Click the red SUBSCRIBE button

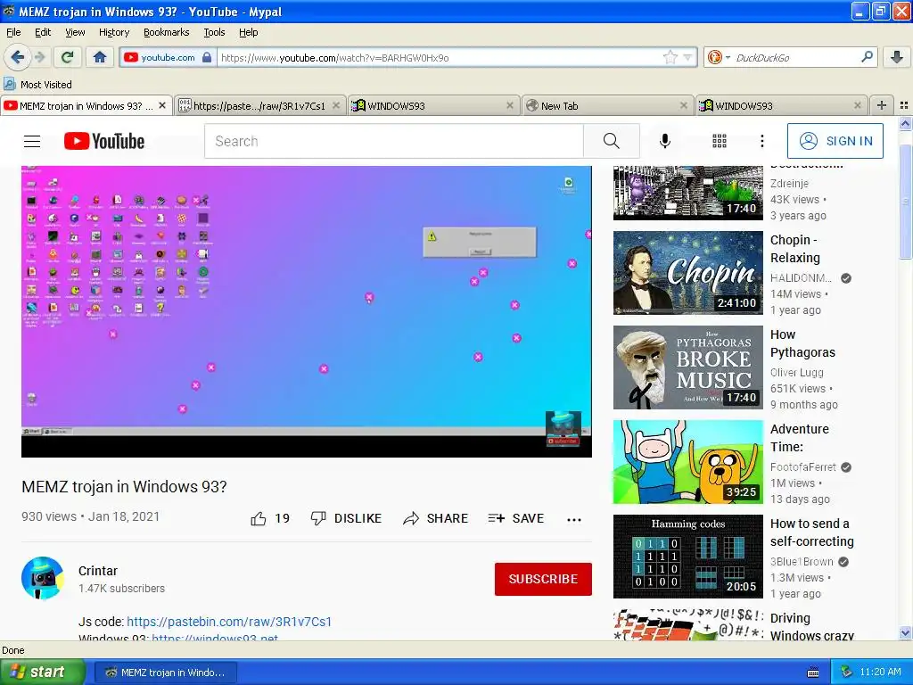(x=543, y=579)
